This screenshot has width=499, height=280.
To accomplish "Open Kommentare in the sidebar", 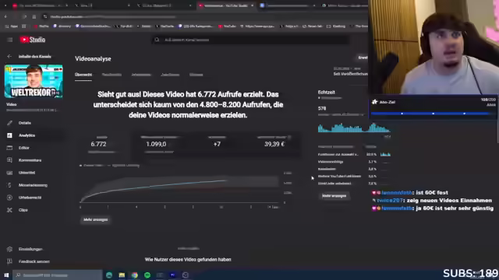I will click(30, 160).
